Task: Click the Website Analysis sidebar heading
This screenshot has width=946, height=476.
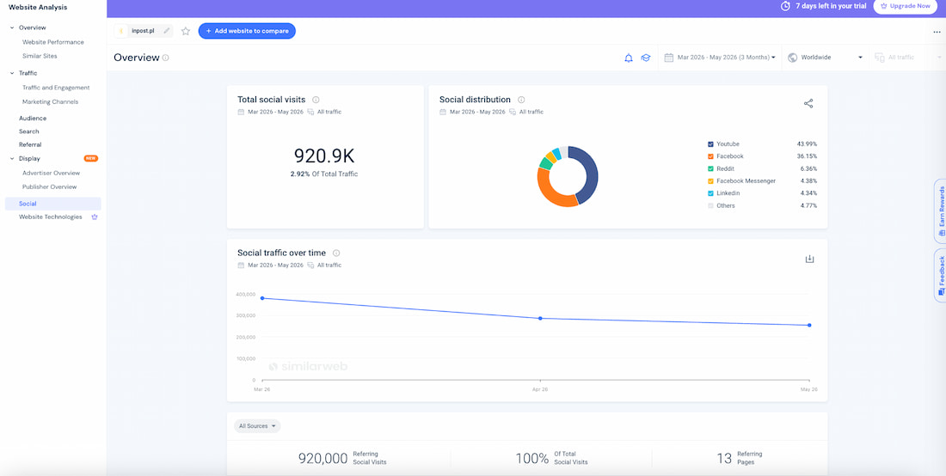Action: pyautogui.click(x=38, y=7)
